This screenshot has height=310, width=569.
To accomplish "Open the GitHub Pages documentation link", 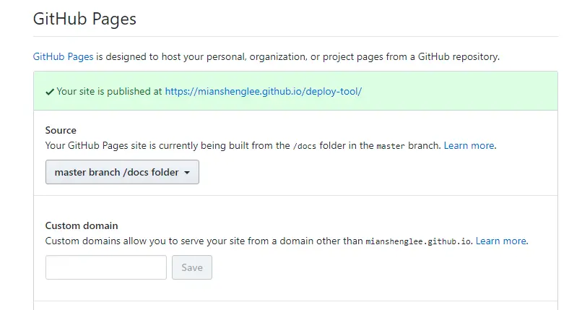I will pyautogui.click(x=63, y=57).
